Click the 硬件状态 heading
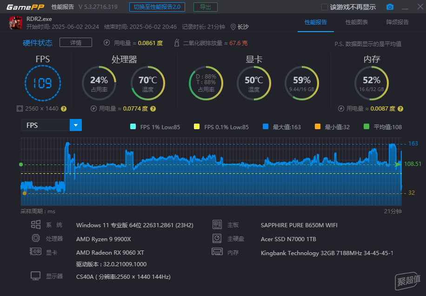 [x=38, y=43]
